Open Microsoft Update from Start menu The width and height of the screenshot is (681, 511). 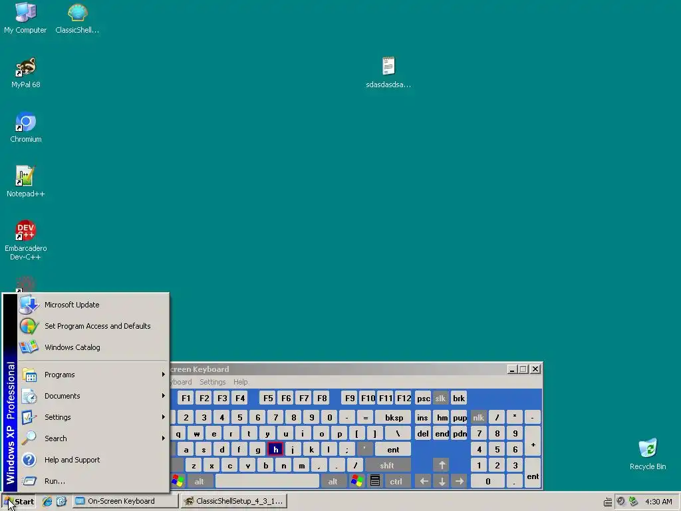pos(93,305)
